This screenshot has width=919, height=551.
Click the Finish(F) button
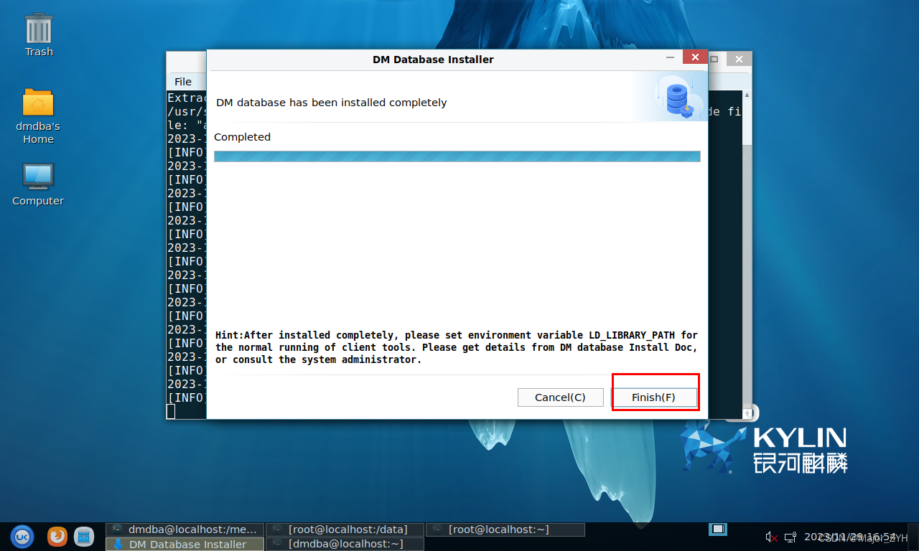(653, 397)
